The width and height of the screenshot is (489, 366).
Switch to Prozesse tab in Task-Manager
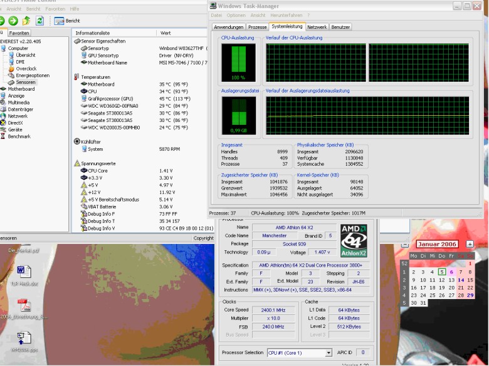click(x=257, y=27)
